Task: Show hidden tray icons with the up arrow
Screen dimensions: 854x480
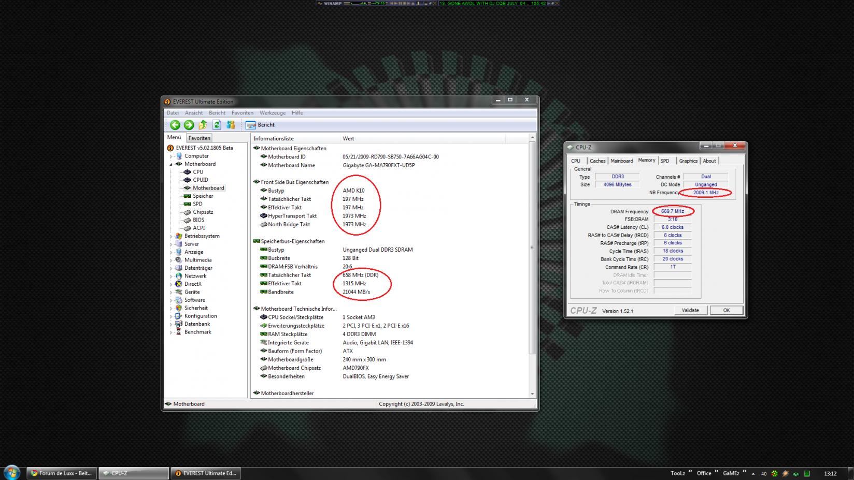Action: (753, 473)
